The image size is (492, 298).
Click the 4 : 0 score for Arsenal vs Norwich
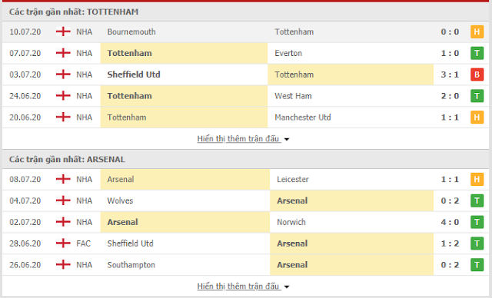click(x=450, y=222)
